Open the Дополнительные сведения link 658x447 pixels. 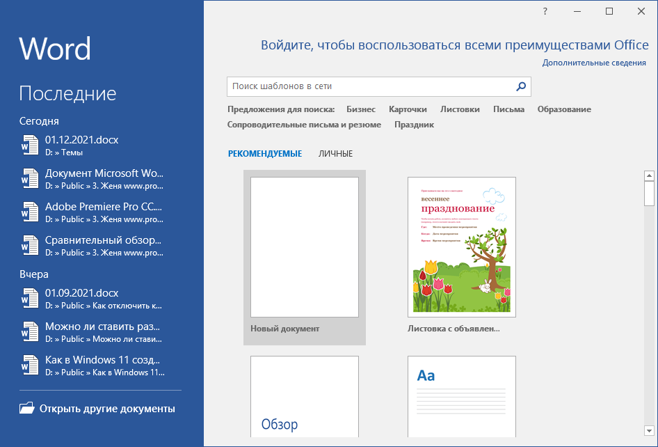(594, 63)
